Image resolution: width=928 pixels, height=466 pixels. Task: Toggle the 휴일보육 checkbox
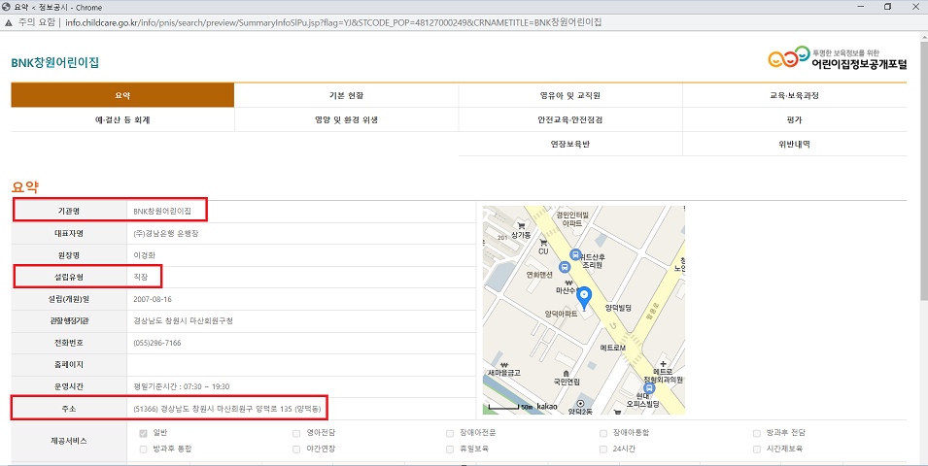point(450,449)
